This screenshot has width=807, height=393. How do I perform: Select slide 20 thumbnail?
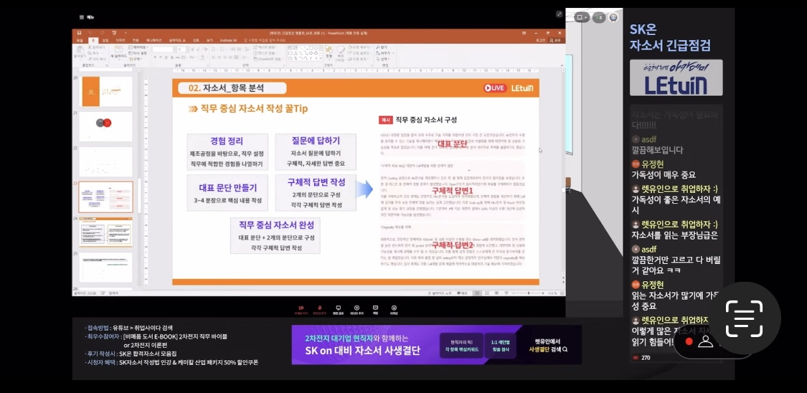pos(107,92)
